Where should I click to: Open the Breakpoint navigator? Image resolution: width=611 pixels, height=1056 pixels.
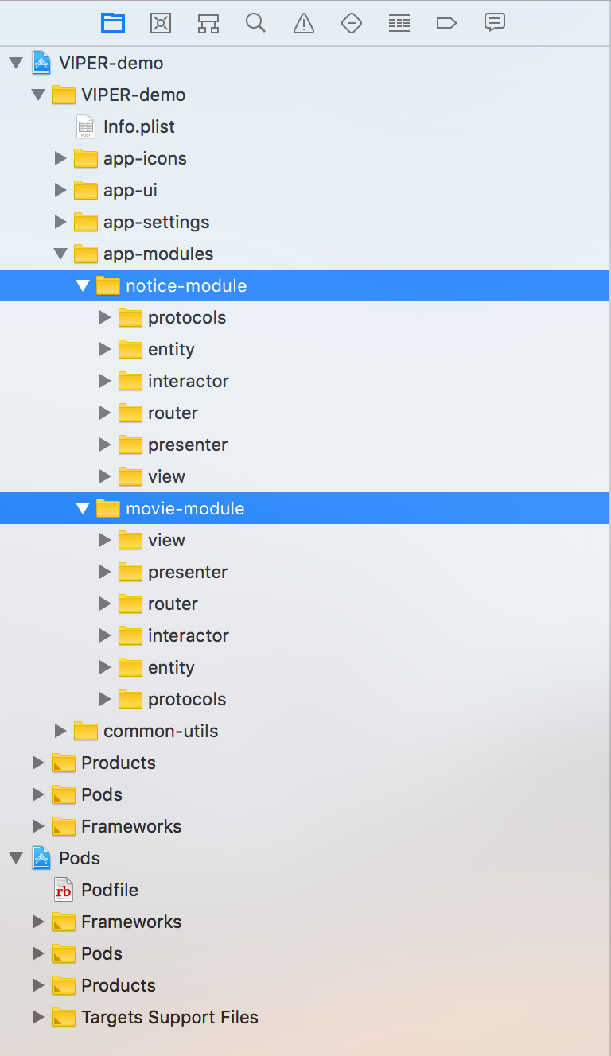coord(446,22)
